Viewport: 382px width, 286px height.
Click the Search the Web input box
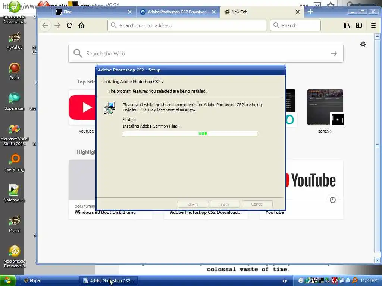point(206,53)
